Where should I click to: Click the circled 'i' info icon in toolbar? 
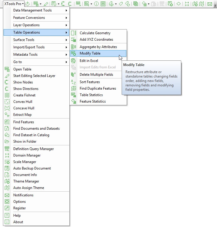pos(96,4)
